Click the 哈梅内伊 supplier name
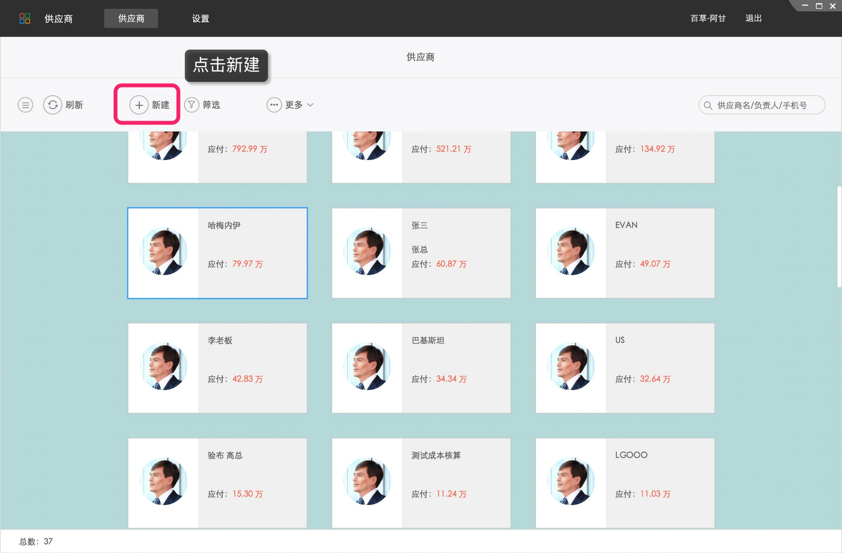 click(x=224, y=225)
